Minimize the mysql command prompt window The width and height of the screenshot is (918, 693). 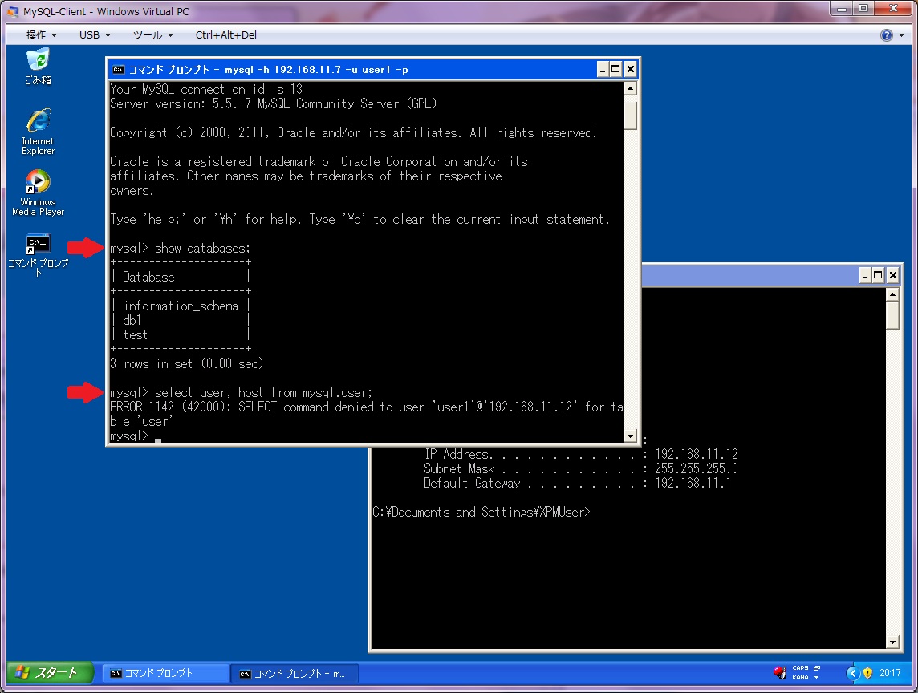pos(603,70)
